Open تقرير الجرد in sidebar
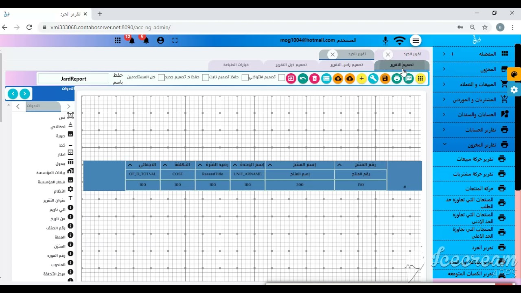Screen dimensions: 521x293 point(474,247)
